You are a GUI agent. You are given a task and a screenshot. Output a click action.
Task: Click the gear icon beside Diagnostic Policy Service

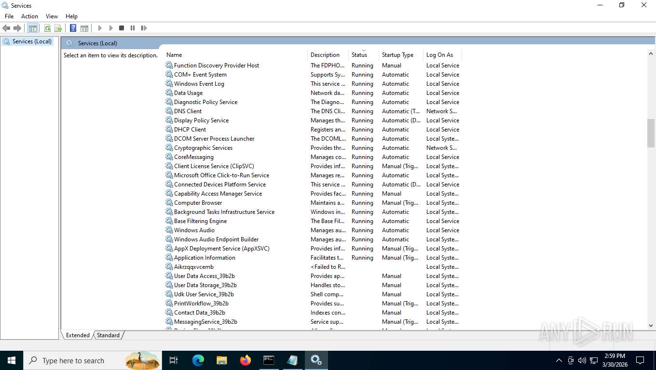(x=169, y=102)
